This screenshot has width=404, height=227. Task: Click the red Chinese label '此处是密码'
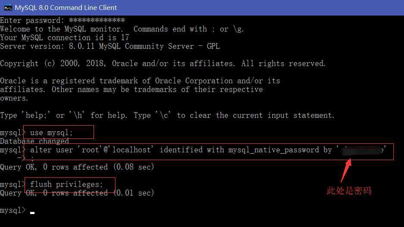pos(349,190)
